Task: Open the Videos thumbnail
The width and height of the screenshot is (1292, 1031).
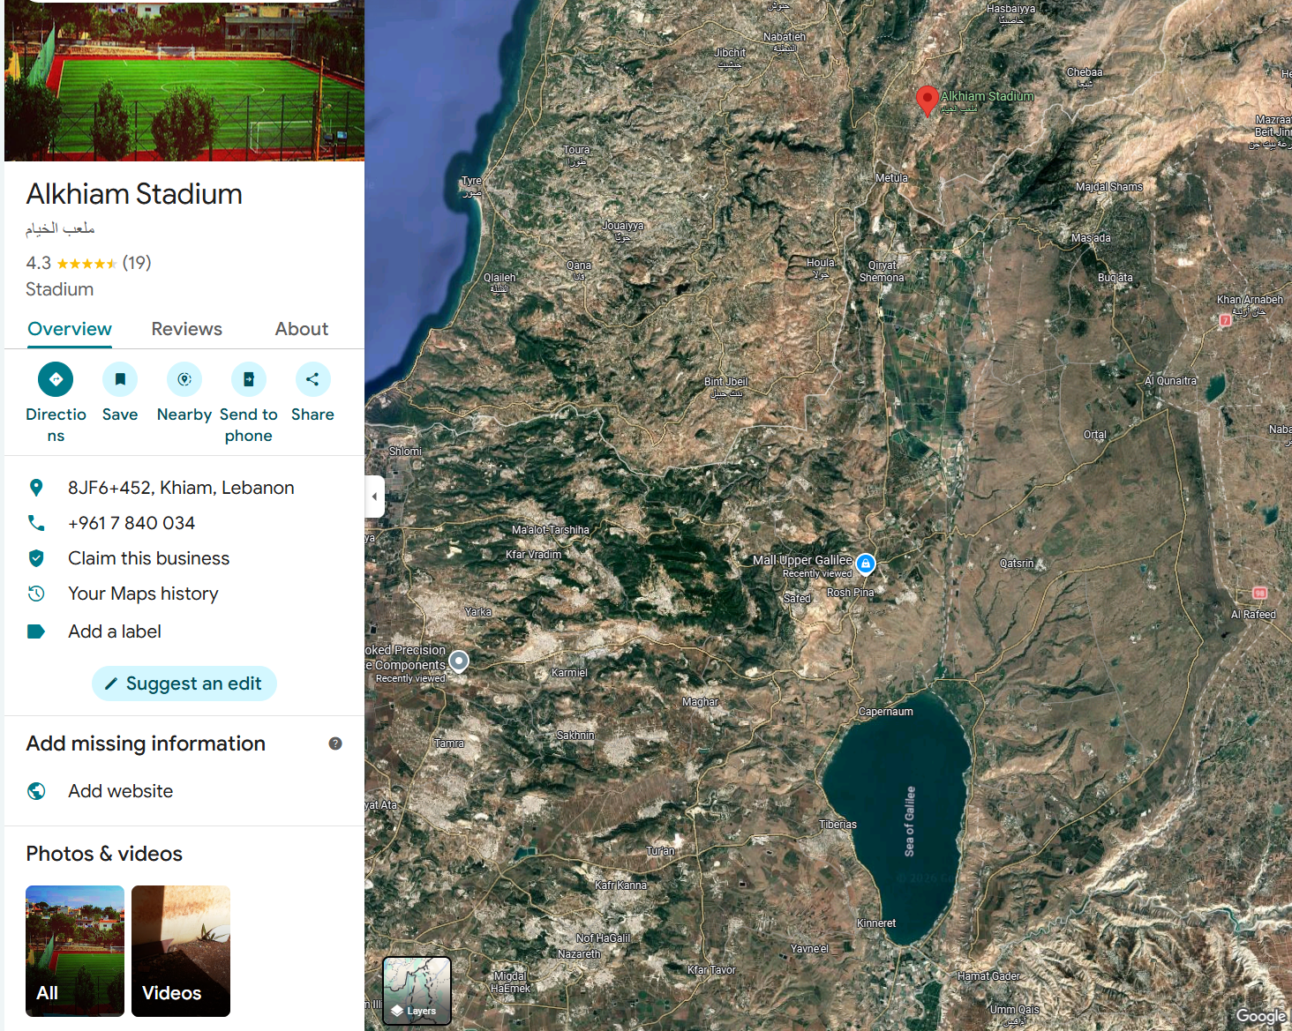Action: coord(181,951)
